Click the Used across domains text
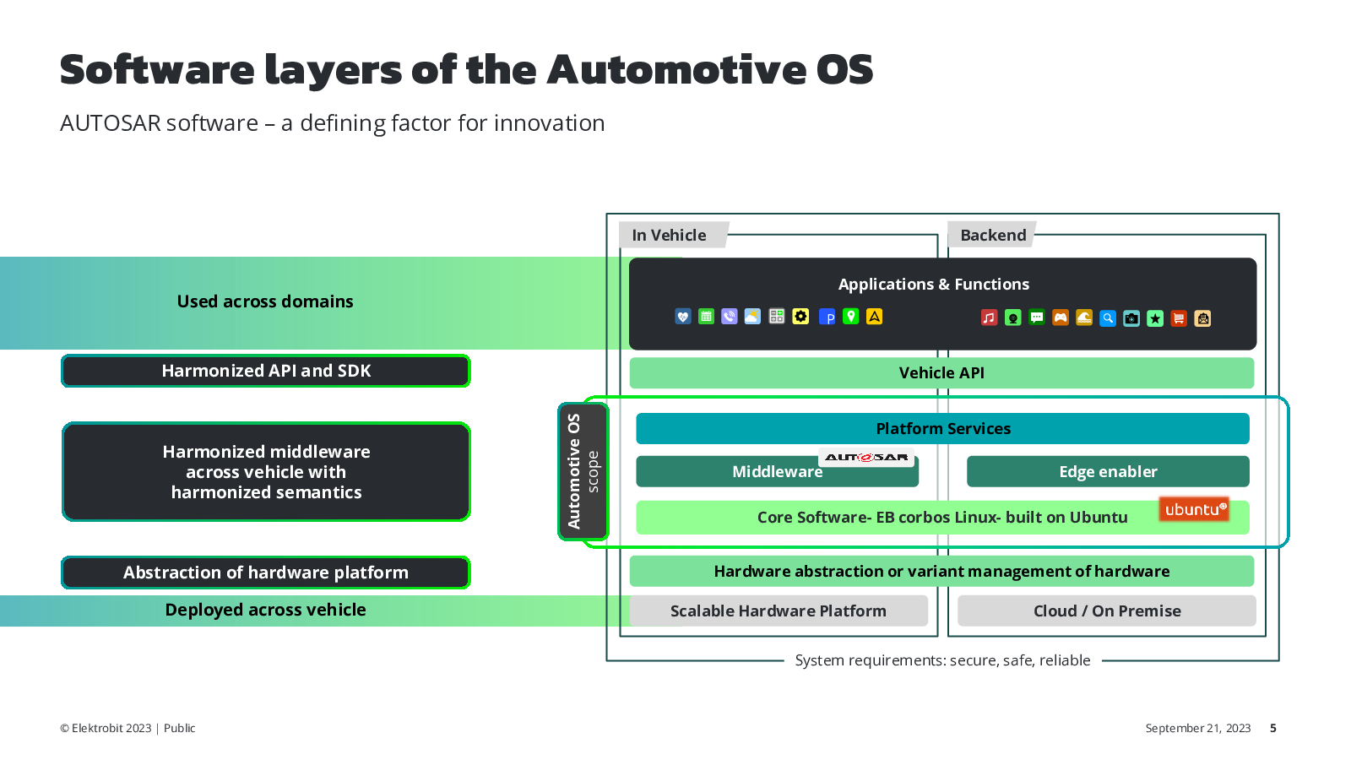The image size is (1351, 760). (265, 301)
